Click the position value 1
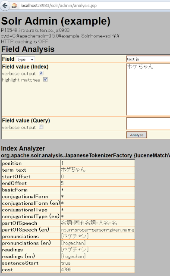The image size is (170, 276). pos(62,163)
